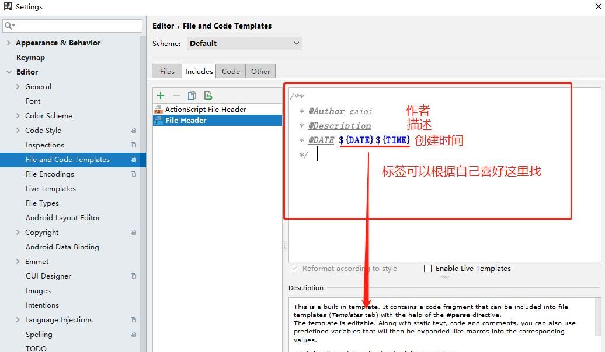605x352 pixels.
Task: Open Android Data Binding settings
Action: [x=62, y=247]
